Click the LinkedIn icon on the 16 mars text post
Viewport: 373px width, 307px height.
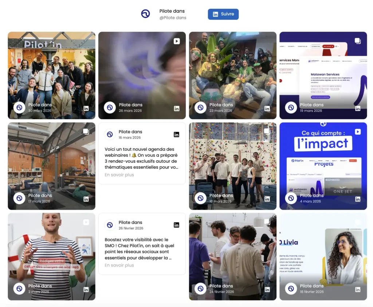(176, 134)
